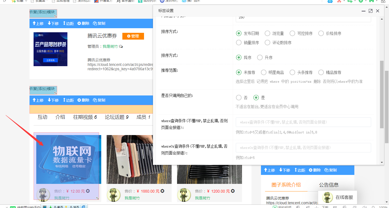Image resolution: width=389 pixels, height=208 pixels.
Task: Click the 标签设置 dialog vertical scrollbar thumb
Action: [382, 94]
